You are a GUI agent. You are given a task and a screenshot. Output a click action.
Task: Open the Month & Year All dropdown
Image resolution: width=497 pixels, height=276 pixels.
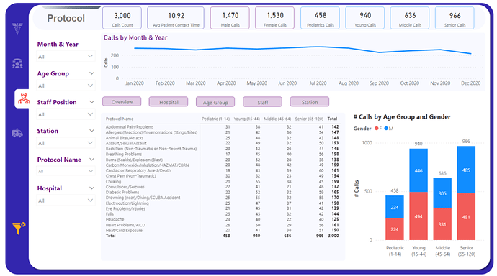click(x=66, y=57)
